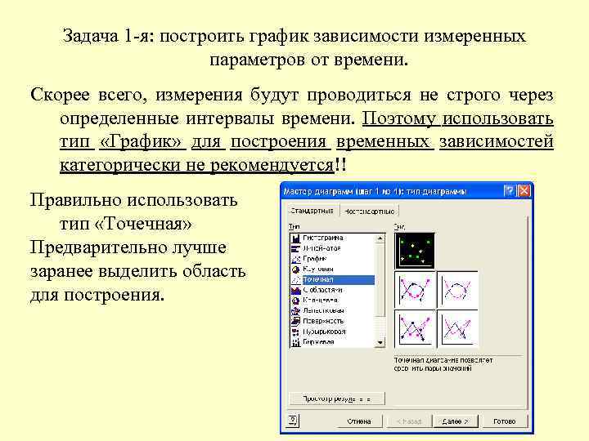
Task: Click the Назад button
Action: pos(409,421)
